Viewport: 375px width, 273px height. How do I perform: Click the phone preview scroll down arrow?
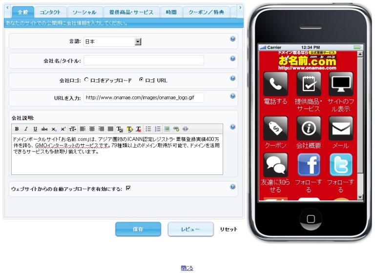[360, 197]
